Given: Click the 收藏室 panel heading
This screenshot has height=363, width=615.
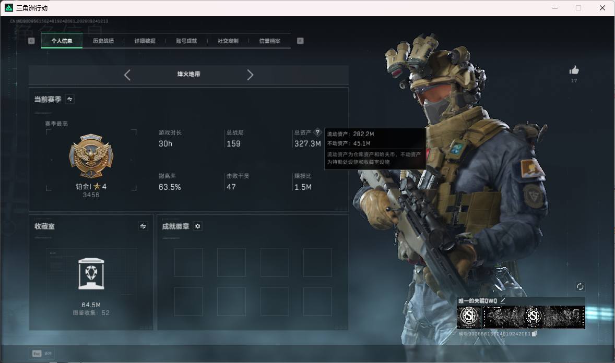Looking at the screenshot, I should tap(44, 226).
